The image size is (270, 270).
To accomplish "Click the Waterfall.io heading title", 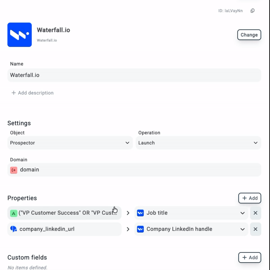I will (x=53, y=30).
